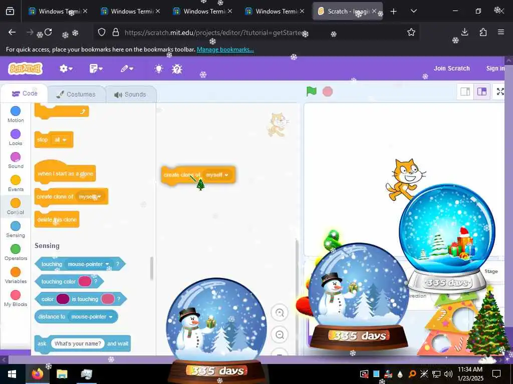Screen dimensions: 513x384
Task: Open the Edit pencil menu
Action: point(127,68)
